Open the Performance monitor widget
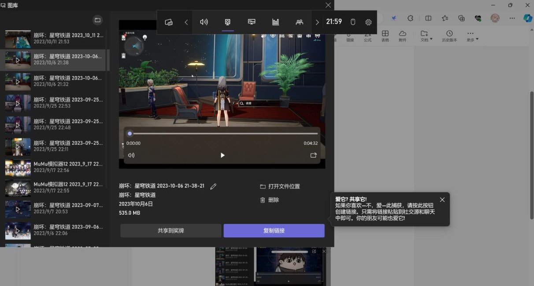 pos(252,22)
